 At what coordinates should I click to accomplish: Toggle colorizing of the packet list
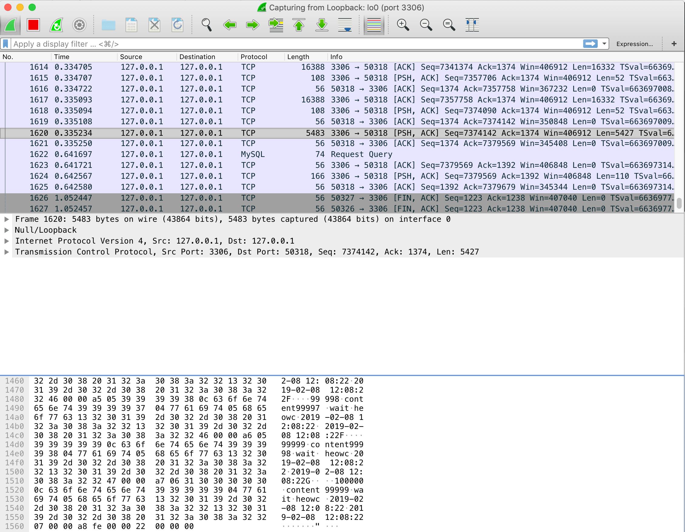373,25
